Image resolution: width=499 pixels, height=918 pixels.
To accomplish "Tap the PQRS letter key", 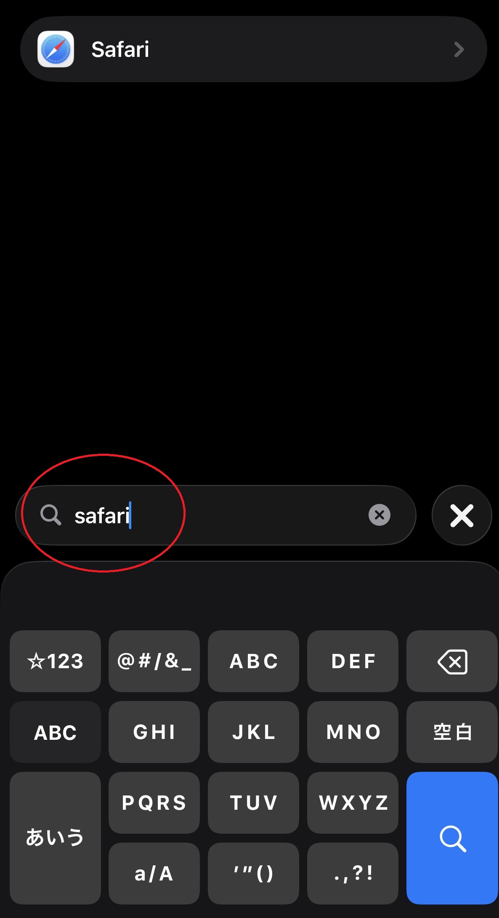I will [x=154, y=803].
